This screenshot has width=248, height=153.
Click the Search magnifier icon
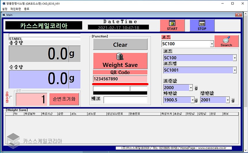226,39
